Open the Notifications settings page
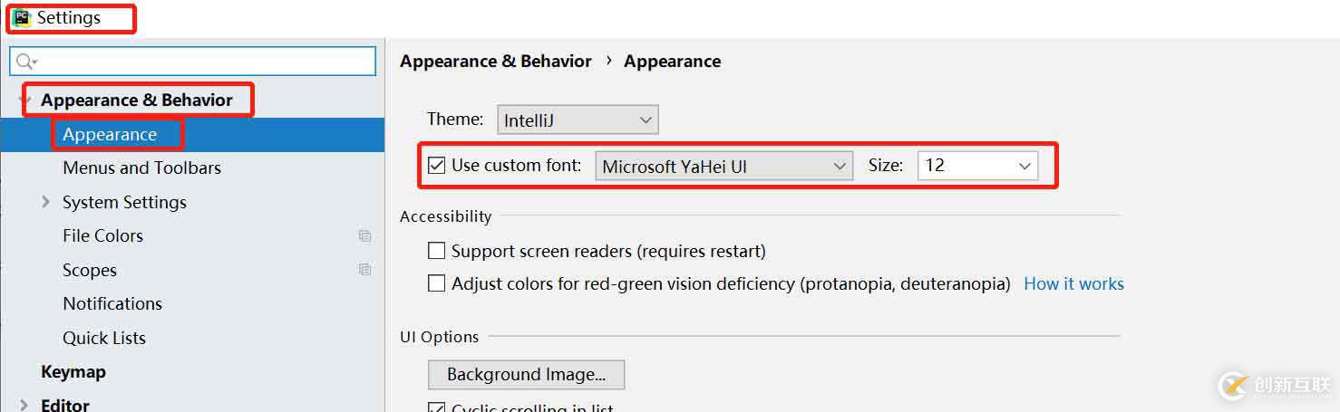The image size is (1340, 412). click(x=112, y=303)
